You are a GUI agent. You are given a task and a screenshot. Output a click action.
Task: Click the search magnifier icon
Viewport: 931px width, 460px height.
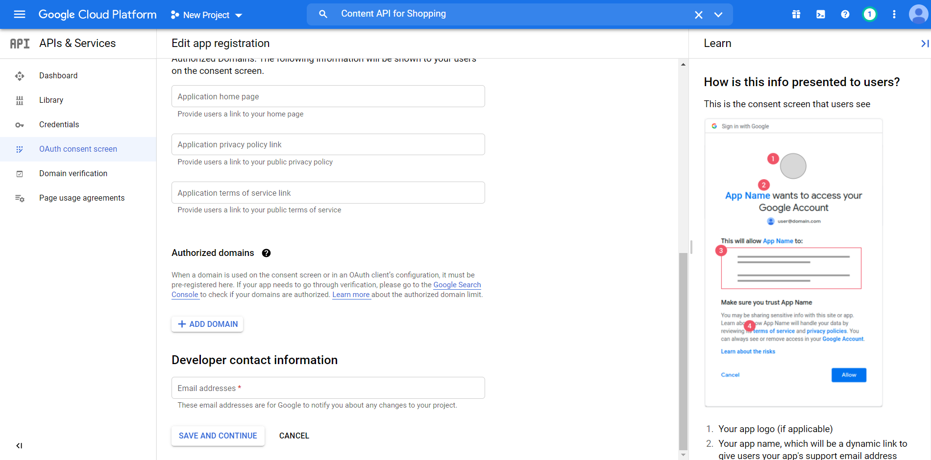coord(323,14)
